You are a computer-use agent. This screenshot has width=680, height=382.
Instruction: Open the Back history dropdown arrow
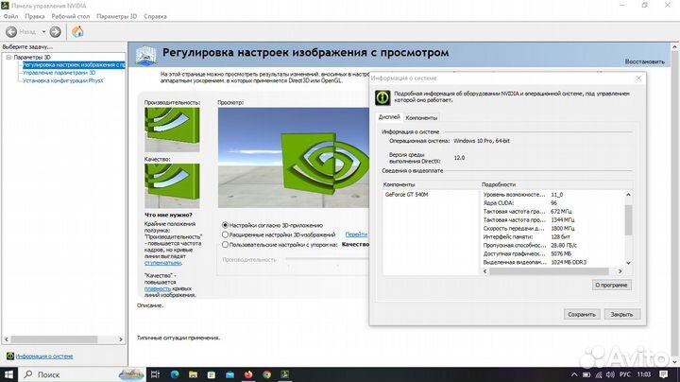[43, 32]
